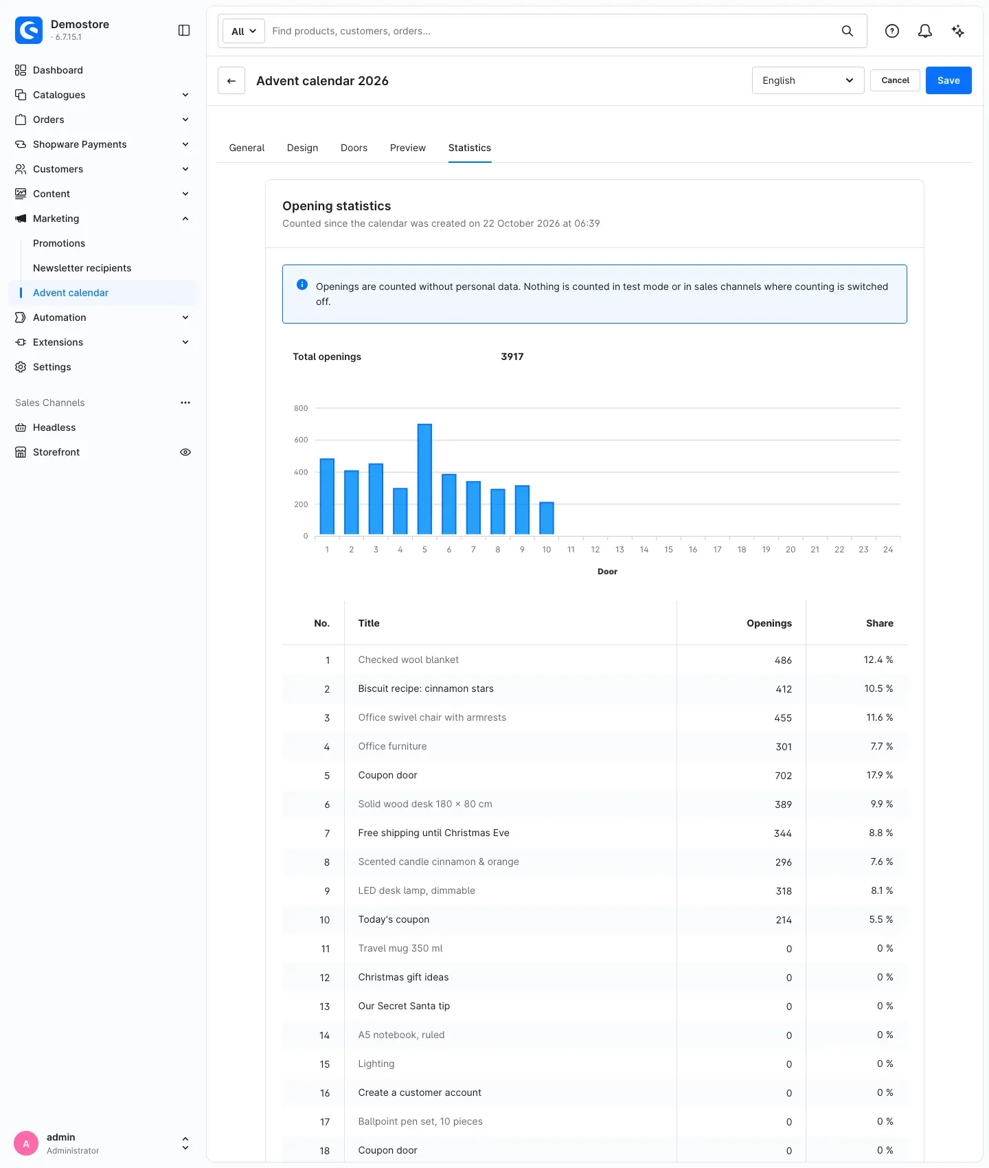The height and width of the screenshot is (1168, 989).
Task: Switch to the Preview tab
Action: click(x=408, y=148)
